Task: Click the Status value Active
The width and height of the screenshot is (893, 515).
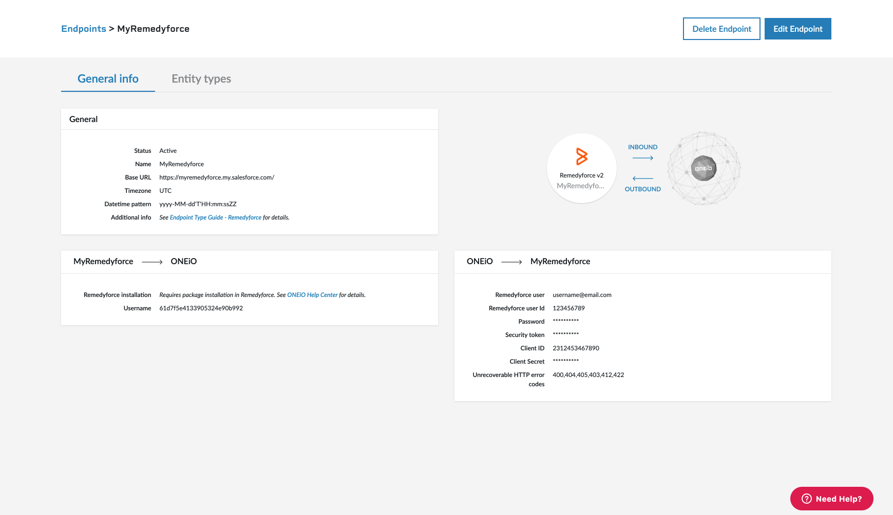Action: [x=168, y=151]
